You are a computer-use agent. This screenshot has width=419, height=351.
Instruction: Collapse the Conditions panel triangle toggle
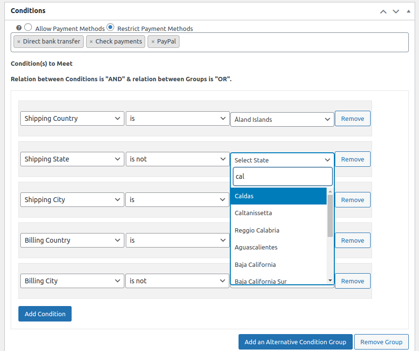click(408, 11)
